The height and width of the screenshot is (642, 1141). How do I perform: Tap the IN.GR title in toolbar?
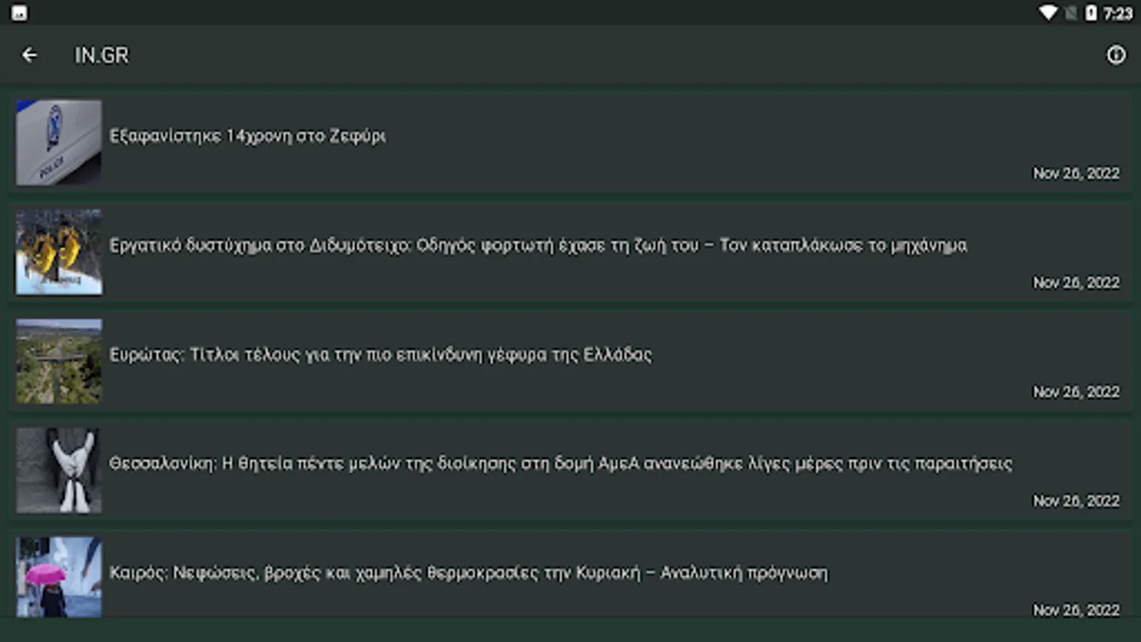102,55
